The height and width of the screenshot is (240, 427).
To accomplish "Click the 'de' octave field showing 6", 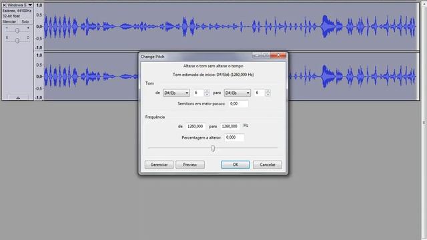I will tap(199, 93).
